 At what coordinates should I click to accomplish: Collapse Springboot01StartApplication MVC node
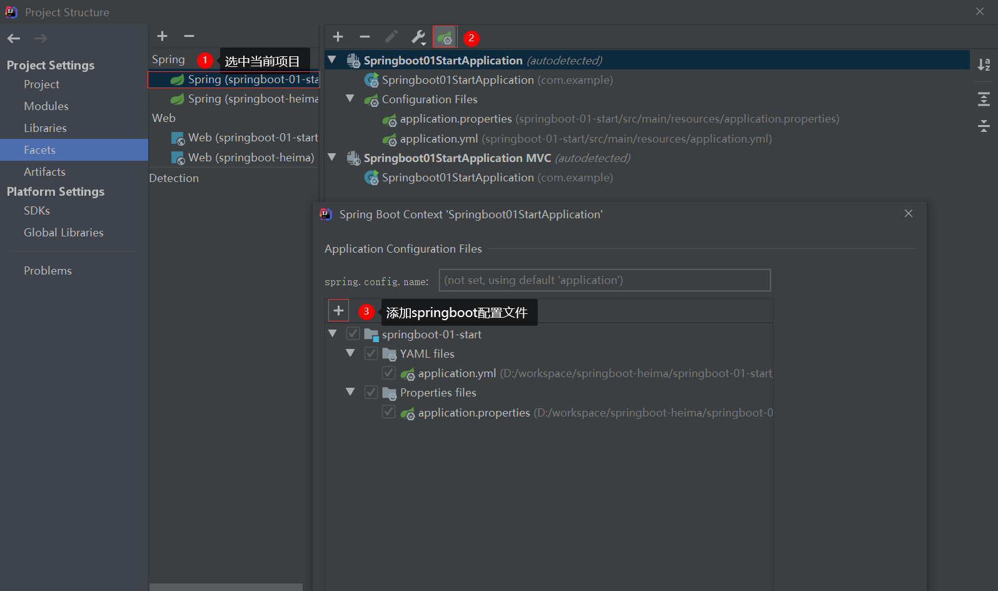click(332, 158)
